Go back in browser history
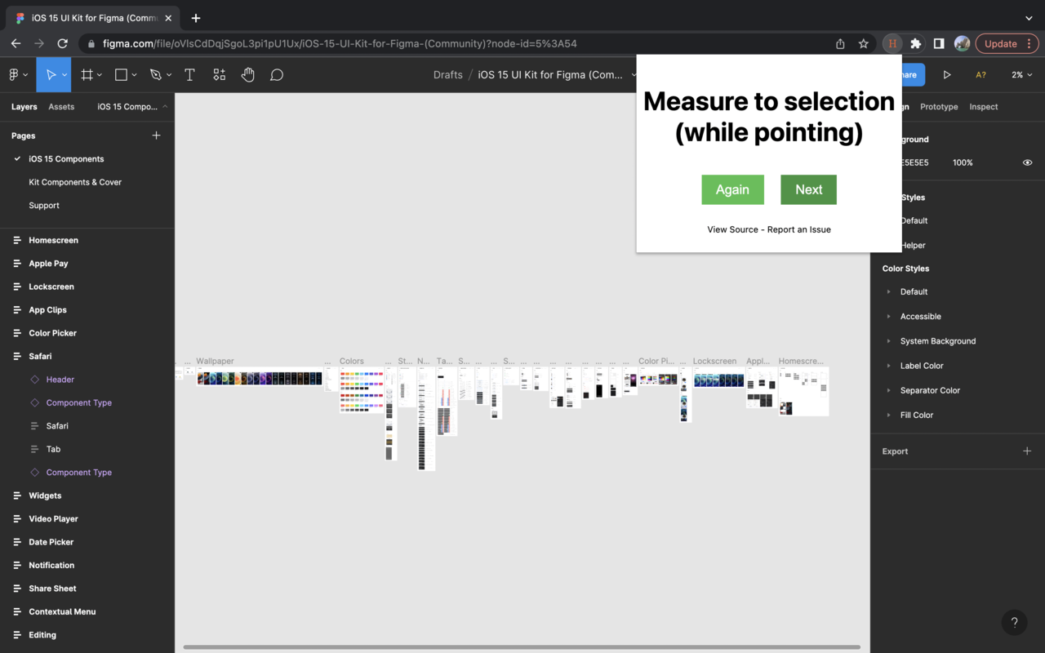1045x653 pixels. pyautogui.click(x=16, y=43)
